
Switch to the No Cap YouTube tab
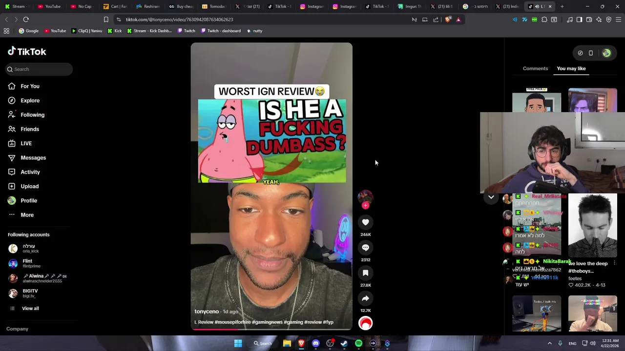(81, 6)
